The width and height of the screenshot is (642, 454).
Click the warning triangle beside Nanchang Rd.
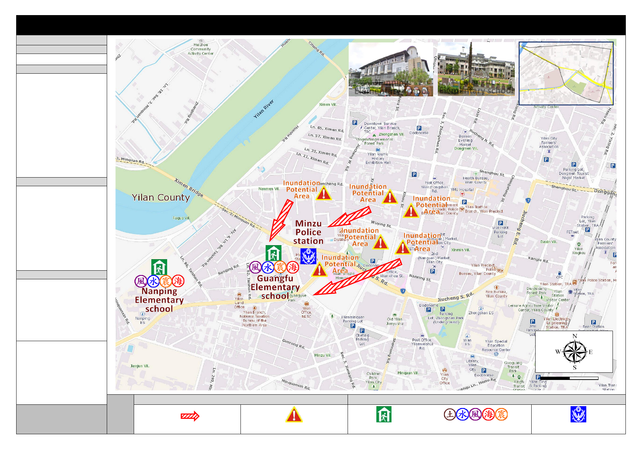(x=324, y=193)
